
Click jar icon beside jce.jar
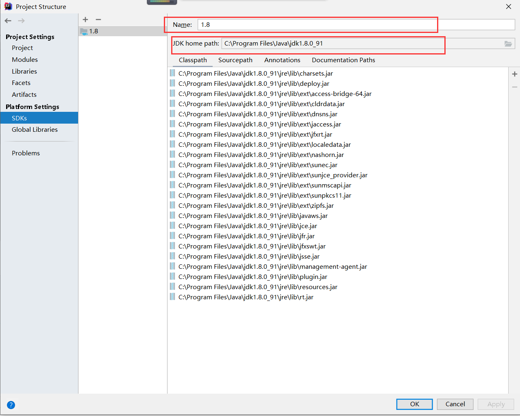point(172,226)
